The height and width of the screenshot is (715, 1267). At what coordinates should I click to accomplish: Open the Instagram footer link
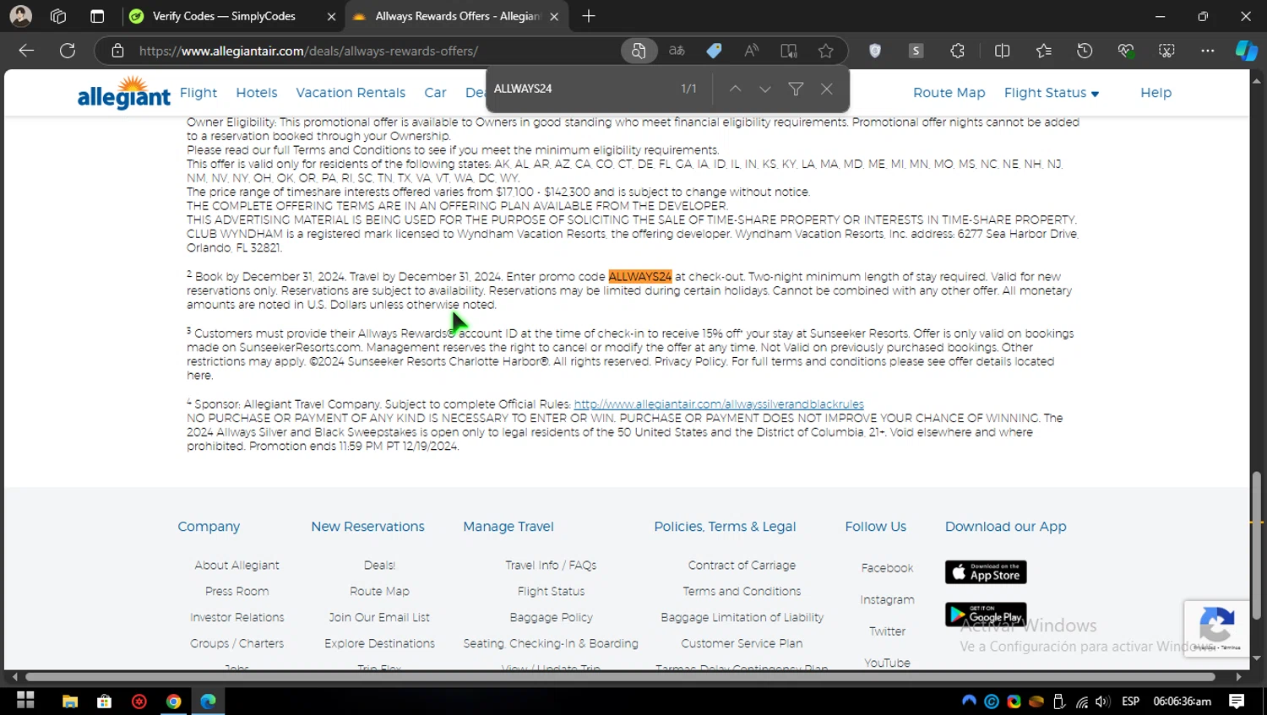coord(887,600)
